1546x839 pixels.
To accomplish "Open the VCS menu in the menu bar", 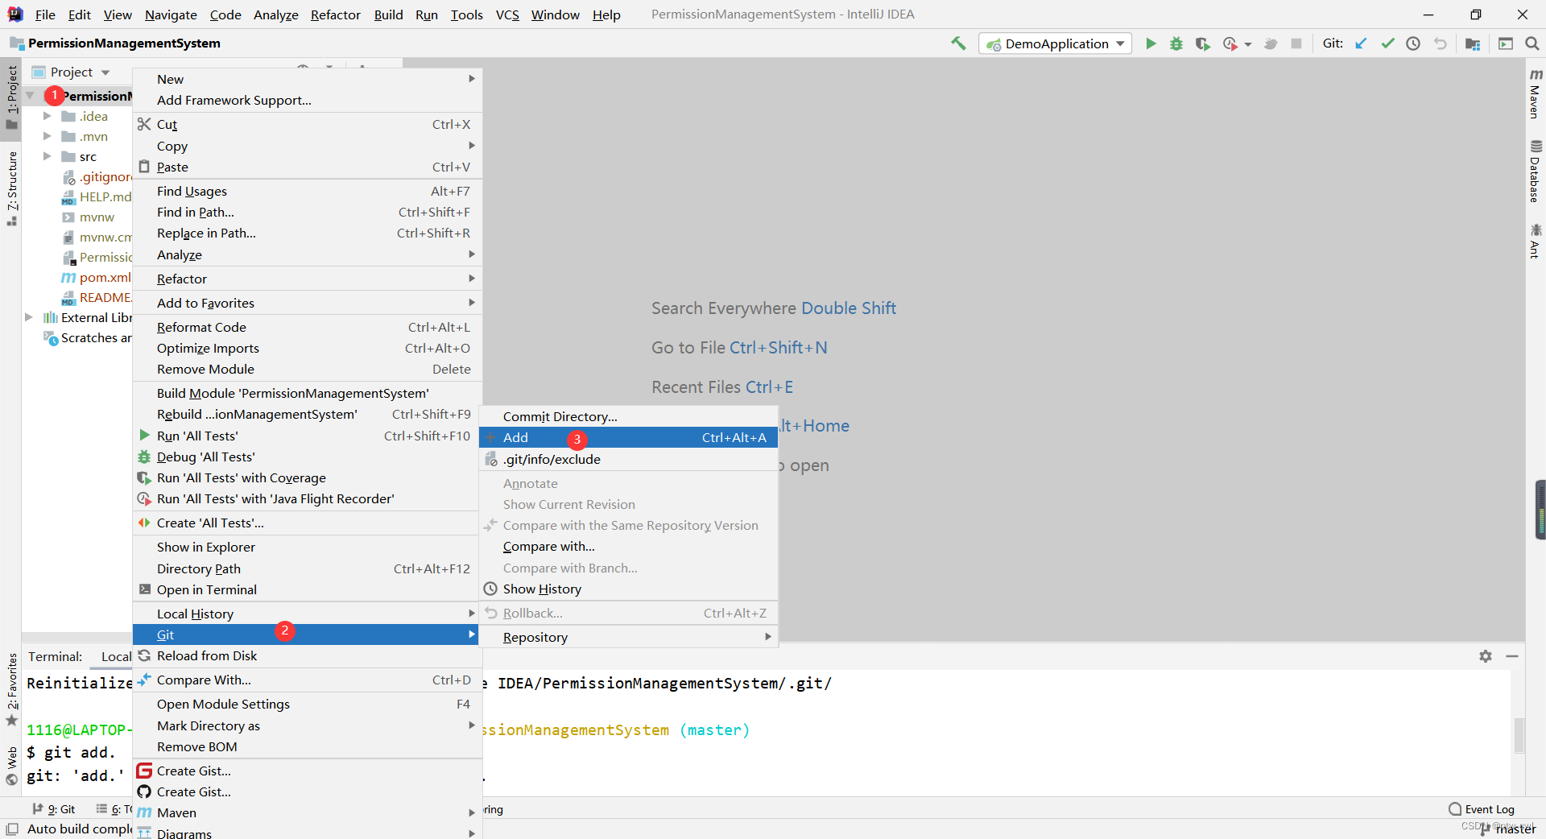I will [507, 14].
